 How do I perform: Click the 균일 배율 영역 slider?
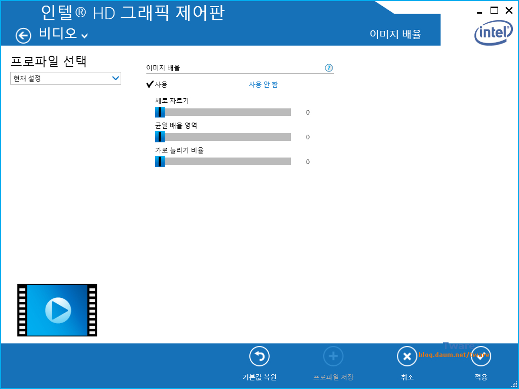(x=223, y=137)
